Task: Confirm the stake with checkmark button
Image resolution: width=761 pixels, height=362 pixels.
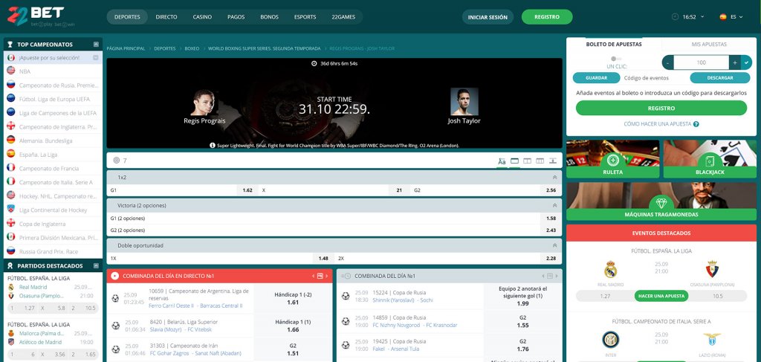Action: tap(746, 62)
